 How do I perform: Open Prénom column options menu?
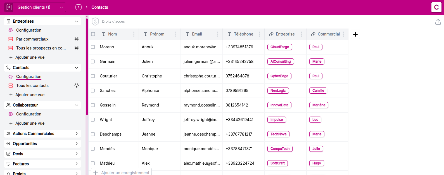click(176, 34)
